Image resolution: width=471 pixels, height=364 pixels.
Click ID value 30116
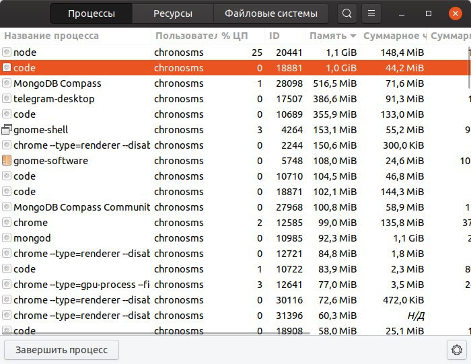point(289,300)
